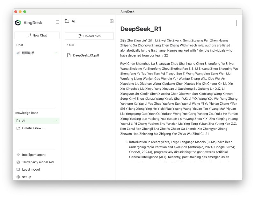Viewport: 255px width, 197px height.
Task: Open the Intelligent agent section
Action: pos(34,155)
